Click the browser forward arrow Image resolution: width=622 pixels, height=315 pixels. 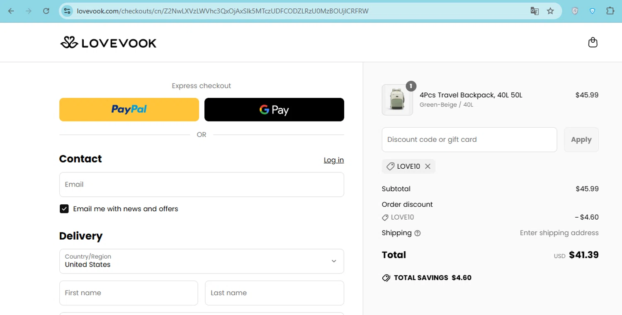pos(29,11)
